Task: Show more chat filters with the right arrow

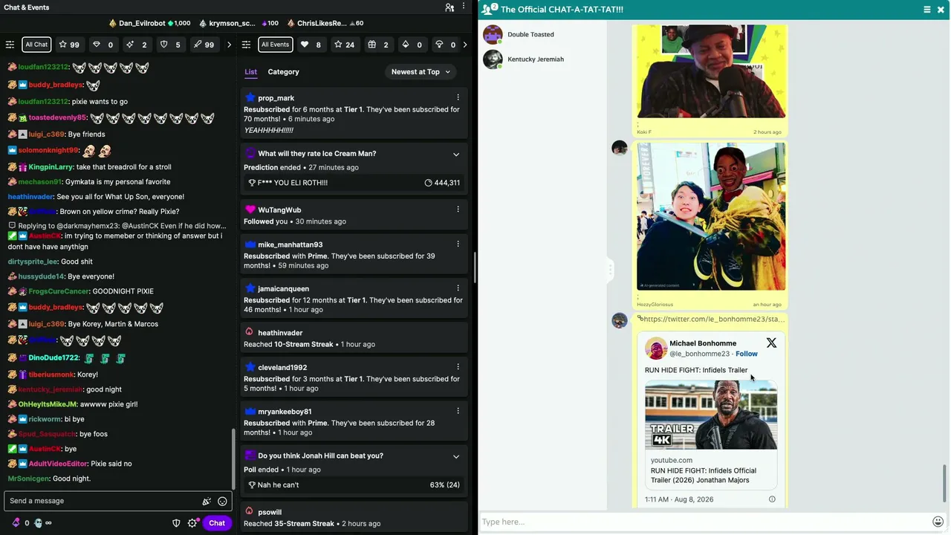Action: click(x=229, y=45)
